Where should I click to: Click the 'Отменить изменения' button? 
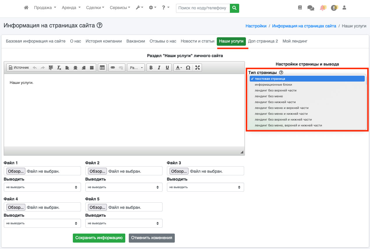pos(151,238)
